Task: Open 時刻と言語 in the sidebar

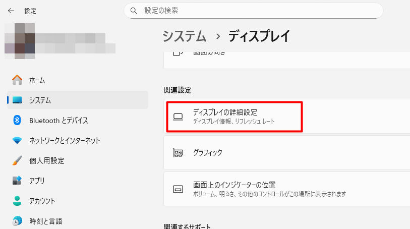Action: [x=78, y=221]
